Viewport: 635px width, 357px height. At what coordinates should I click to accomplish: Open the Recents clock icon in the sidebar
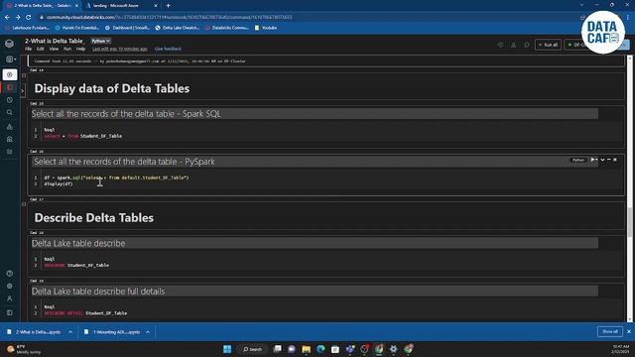(10, 100)
